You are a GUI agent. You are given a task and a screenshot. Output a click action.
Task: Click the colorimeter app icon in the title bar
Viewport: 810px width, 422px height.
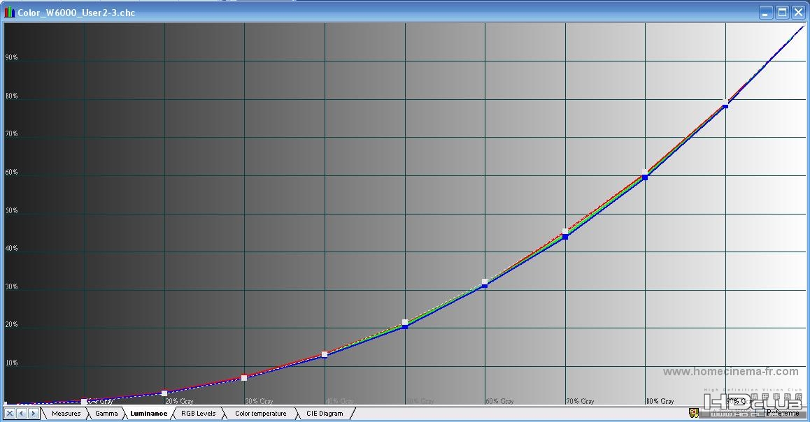click(x=9, y=13)
